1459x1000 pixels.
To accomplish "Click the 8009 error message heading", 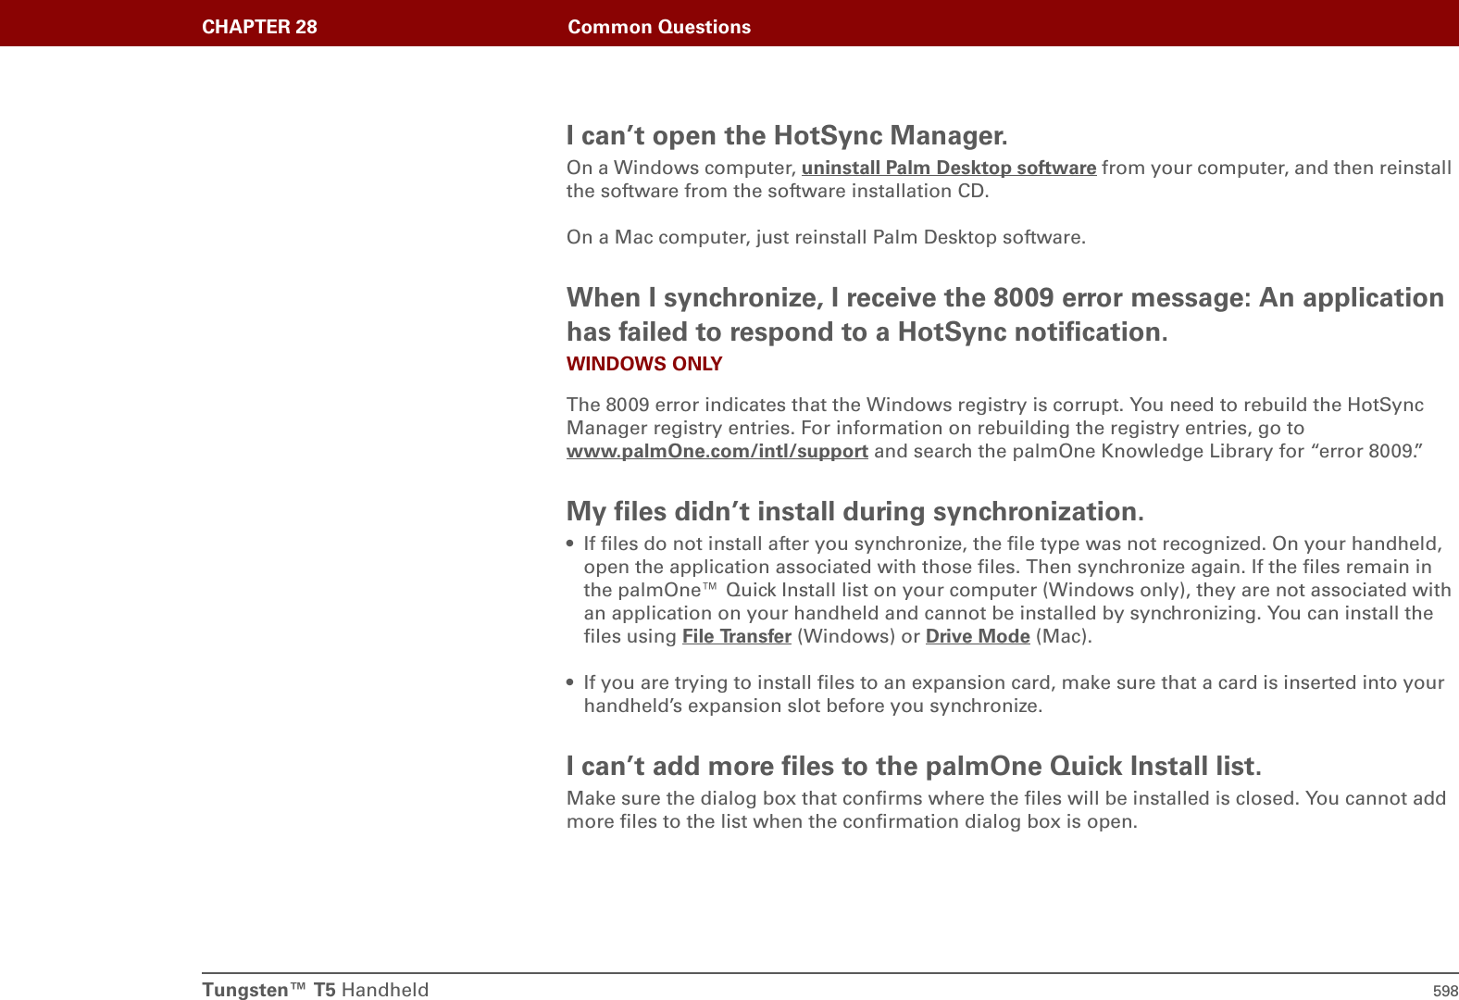I will [x=1005, y=314].
